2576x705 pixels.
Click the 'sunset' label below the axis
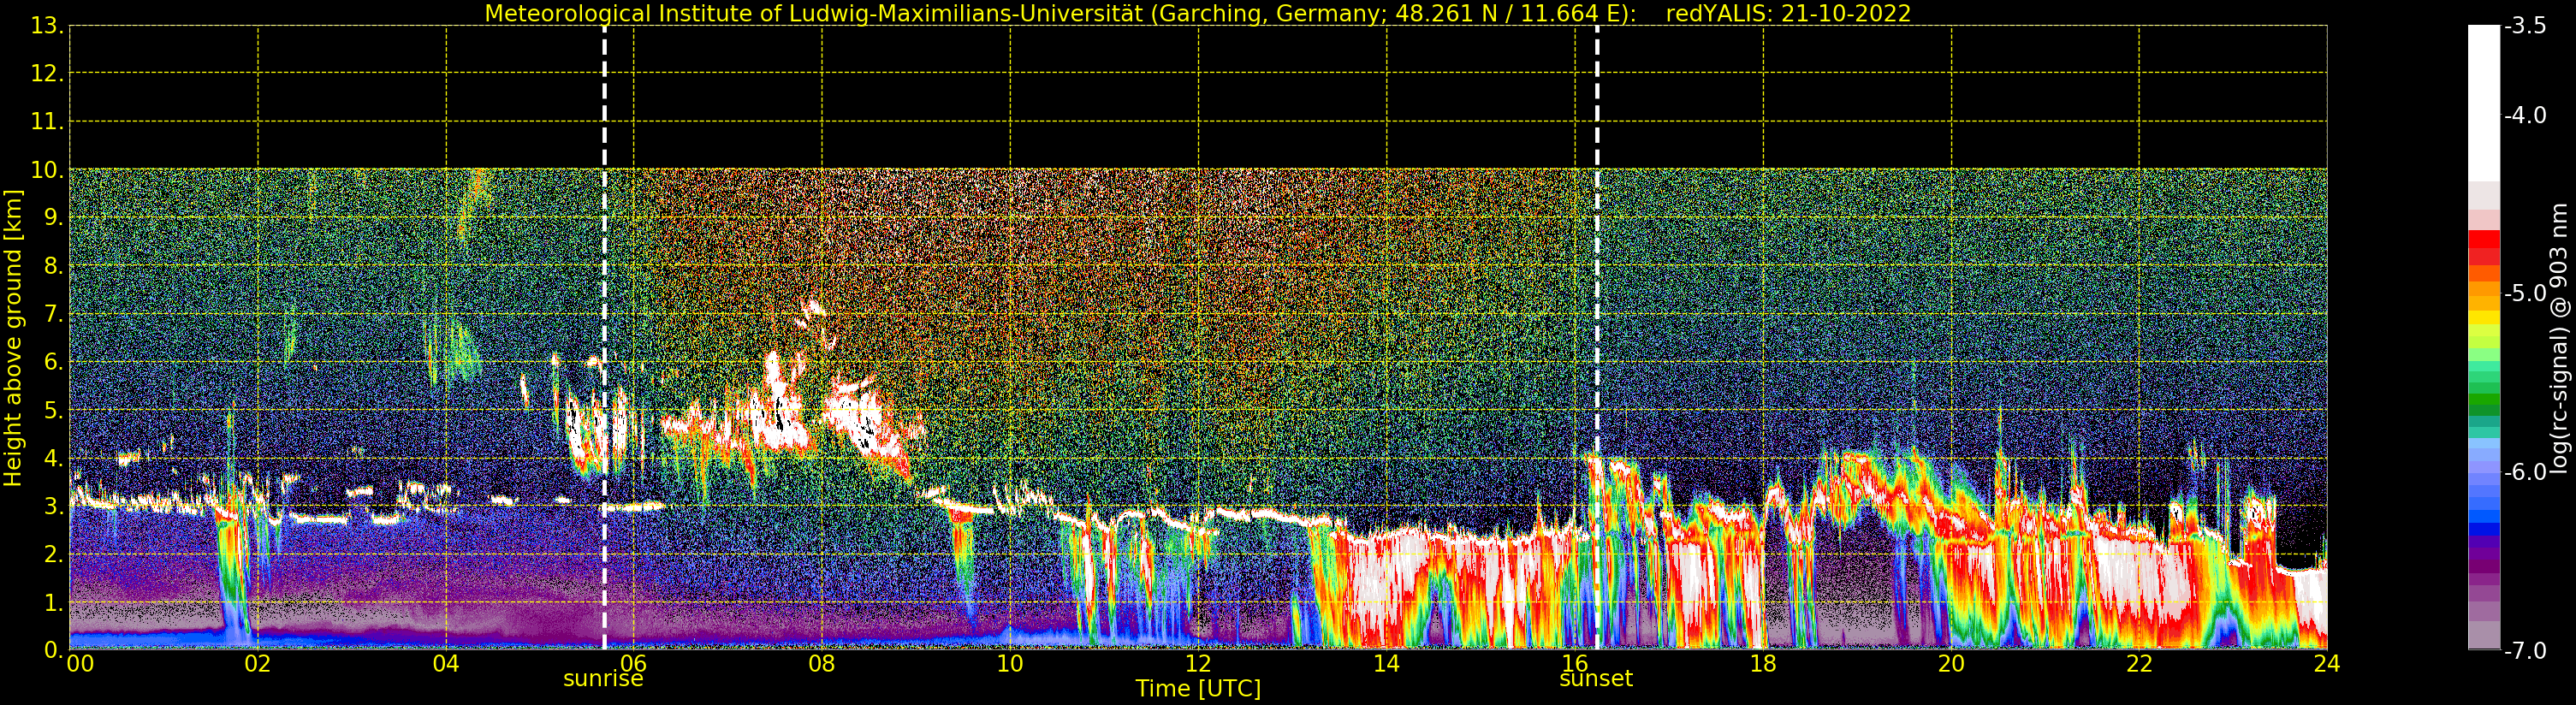point(1596,679)
